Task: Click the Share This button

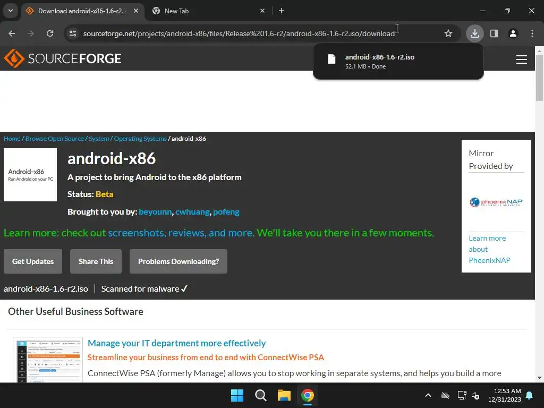Action: pyautogui.click(x=96, y=261)
